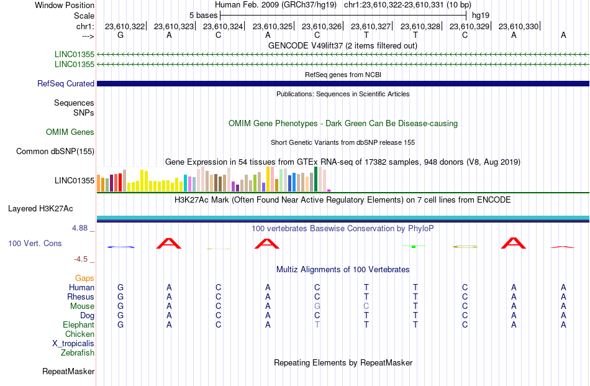The height and width of the screenshot is (386, 590).
Task: Click the chr1: ruler label
Action: (x=85, y=26)
